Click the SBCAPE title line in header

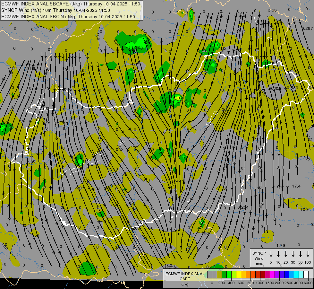(x=71, y=4)
